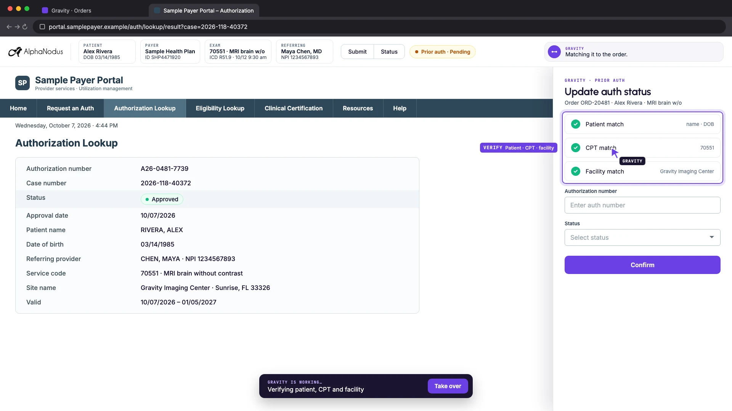The height and width of the screenshot is (411, 732).
Task: Select the Sample Payer Portal – Authorization tab
Action: click(x=204, y=10)
